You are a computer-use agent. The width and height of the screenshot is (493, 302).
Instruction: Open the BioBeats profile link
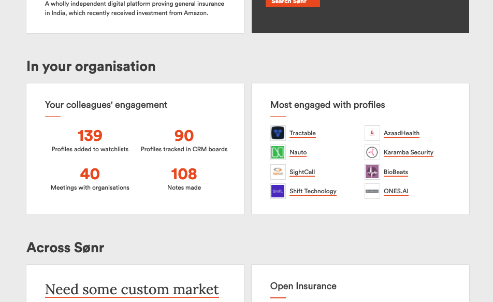tap(396, 172)
